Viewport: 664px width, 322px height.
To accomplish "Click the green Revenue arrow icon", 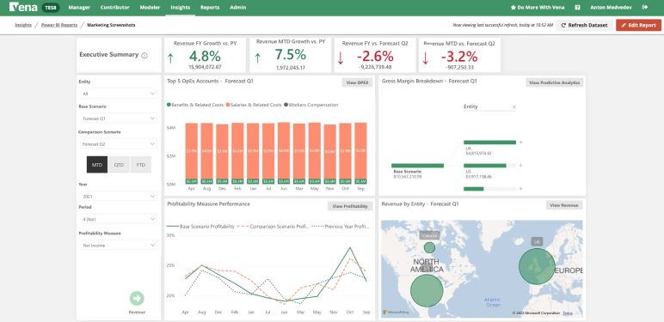I will (x=137, y=298).
